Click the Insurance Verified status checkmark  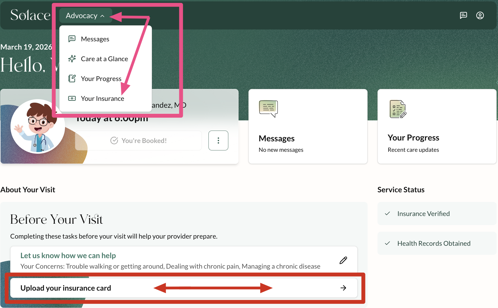(387, 214)
